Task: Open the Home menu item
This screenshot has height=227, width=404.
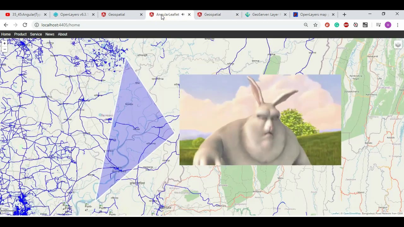Action: pyautogui.click(x=6, y=34)
